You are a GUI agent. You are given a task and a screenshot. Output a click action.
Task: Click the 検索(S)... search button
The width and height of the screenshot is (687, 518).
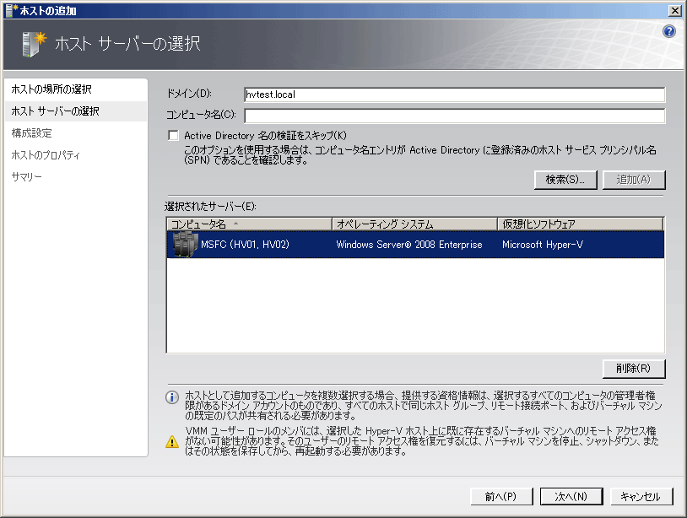[x=565, y=180]
